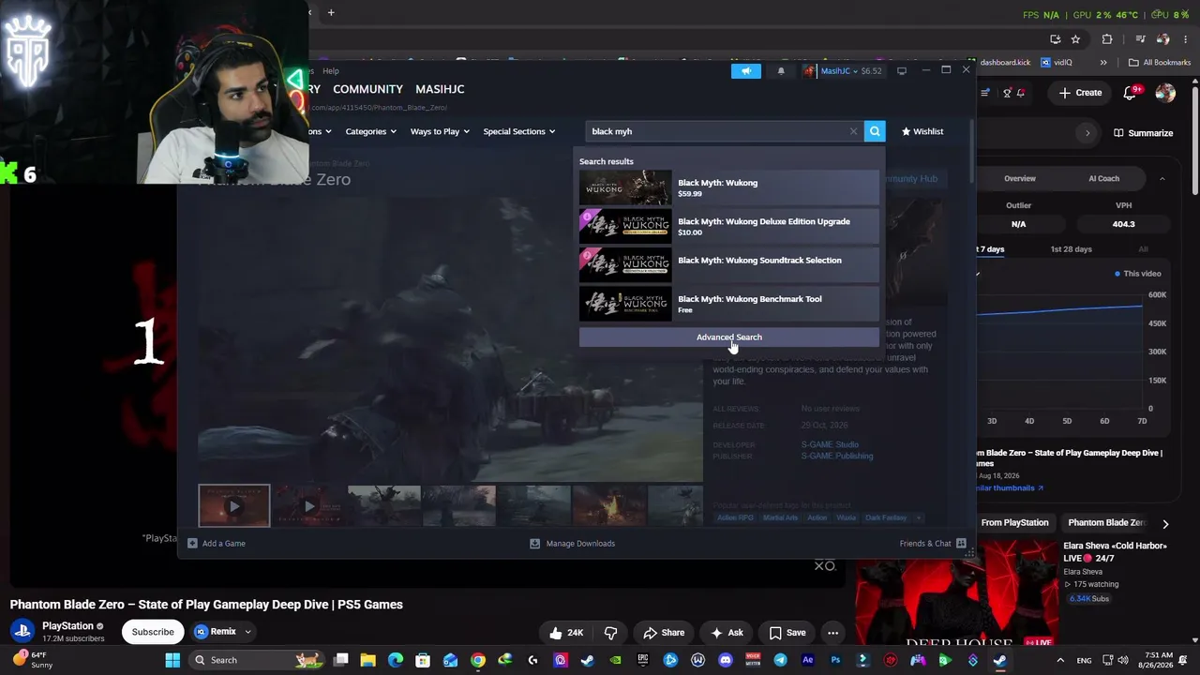This screenshot has height=675, width=1200.
Task: Open YouTube notifications bell with 9+ badge
Action: 1132,93
